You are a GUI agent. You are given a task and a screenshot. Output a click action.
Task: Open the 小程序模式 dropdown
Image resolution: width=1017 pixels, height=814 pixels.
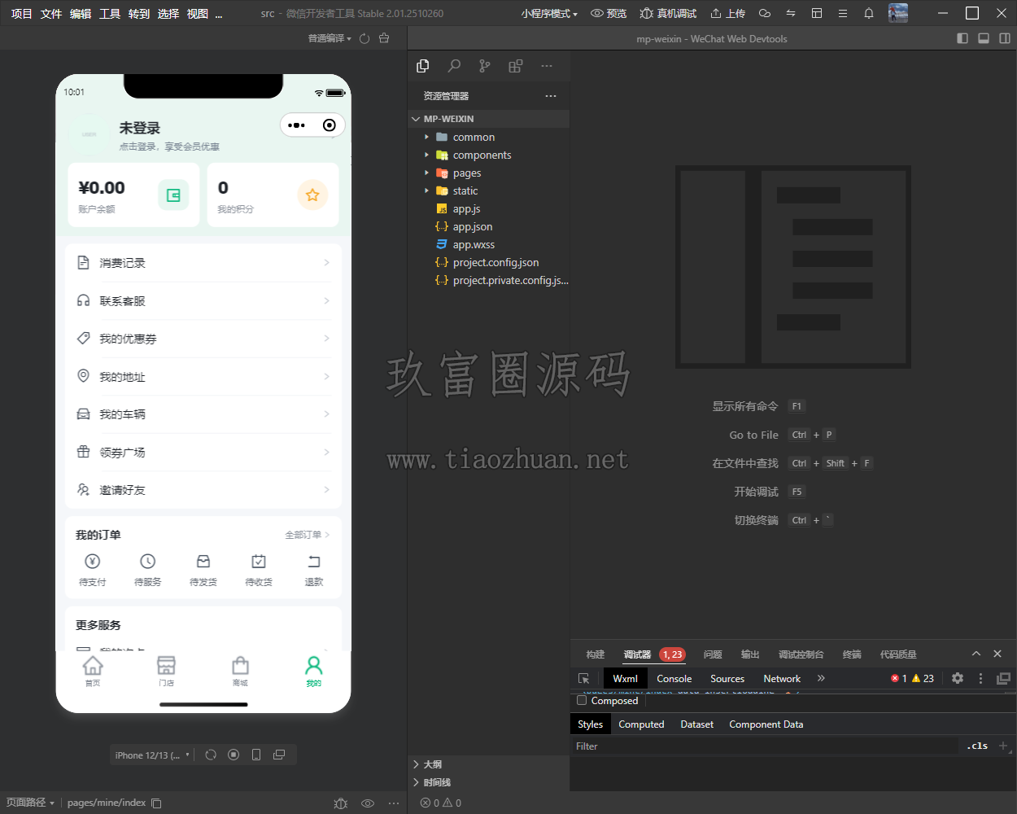click(549, 13)
